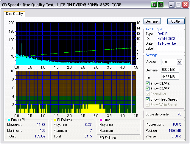Click the dense yellow PIF block near 3.0 GB
The image size is (190, 144).
93,109
